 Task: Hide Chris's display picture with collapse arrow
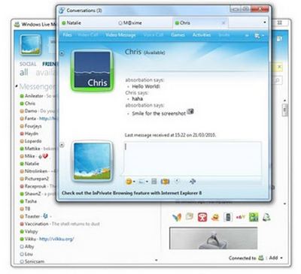coord(62,53)
